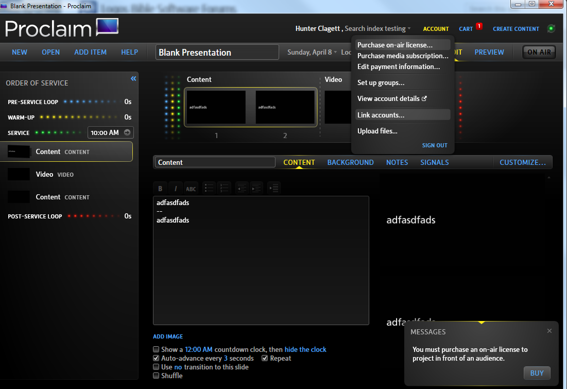Uncheck the Repeat checkbox

click(265, 358)
